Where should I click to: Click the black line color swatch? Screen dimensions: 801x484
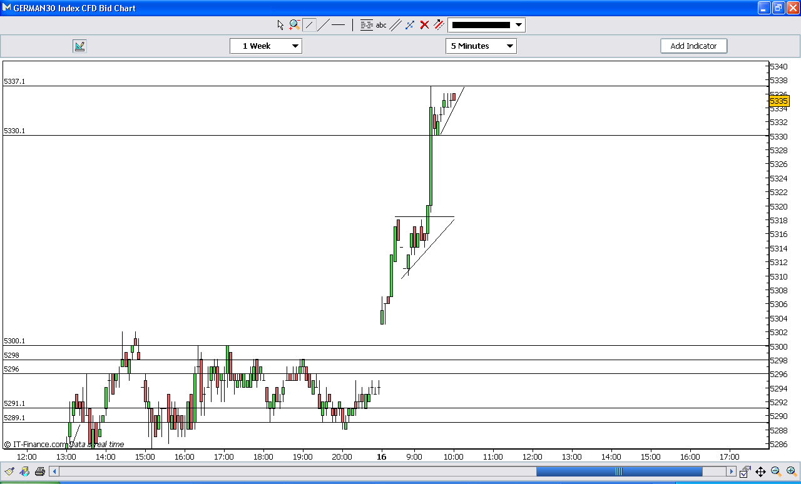pos(481,25)
